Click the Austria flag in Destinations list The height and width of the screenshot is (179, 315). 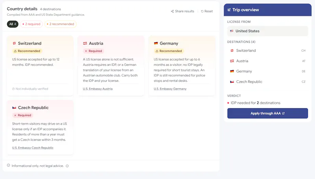(x=232, y=61)
